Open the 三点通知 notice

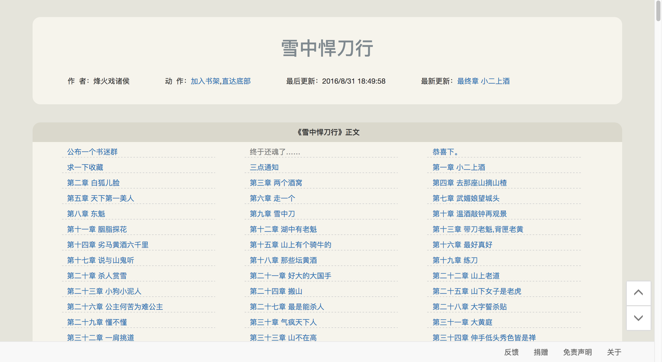pyautogui.click(x=264, y=167)
